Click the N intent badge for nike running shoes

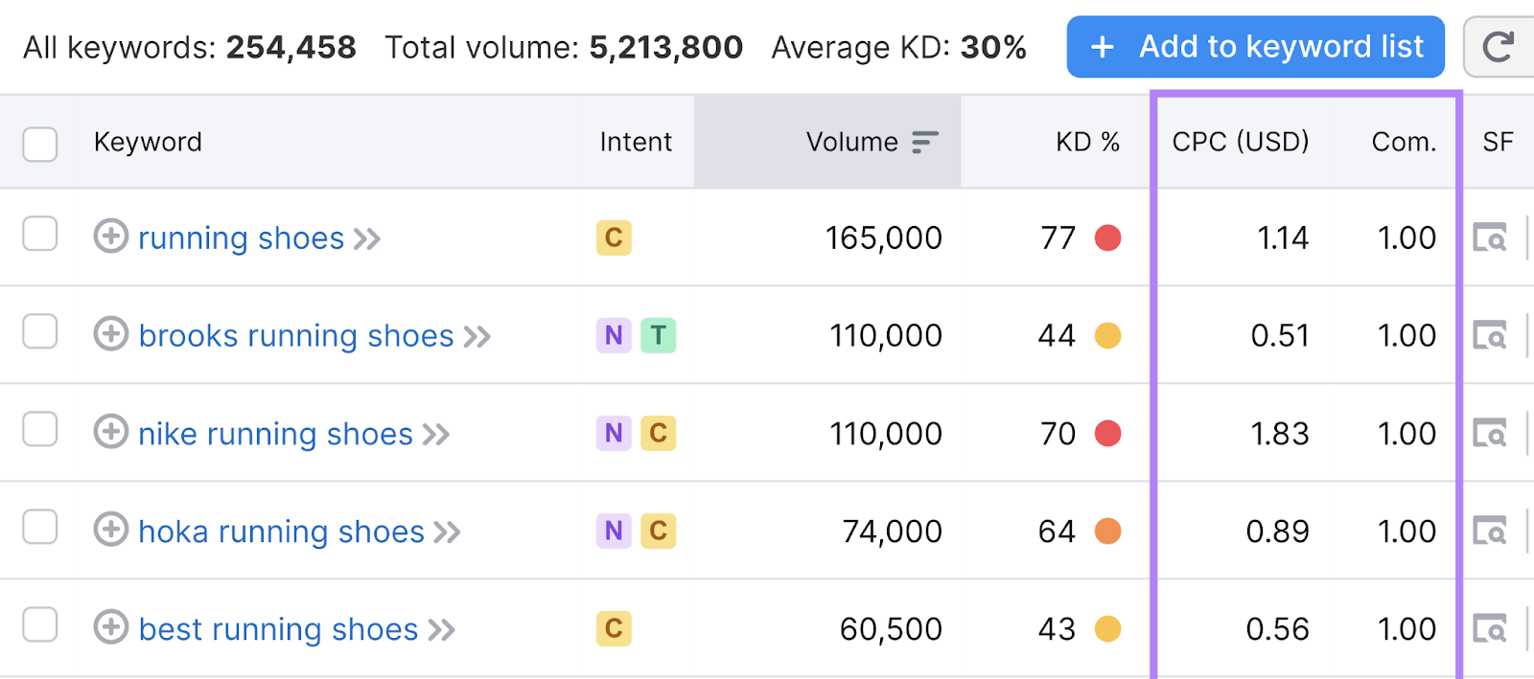[614, 433]
